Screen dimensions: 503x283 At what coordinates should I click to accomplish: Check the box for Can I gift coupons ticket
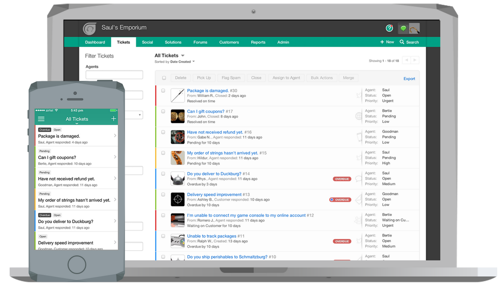163,111
